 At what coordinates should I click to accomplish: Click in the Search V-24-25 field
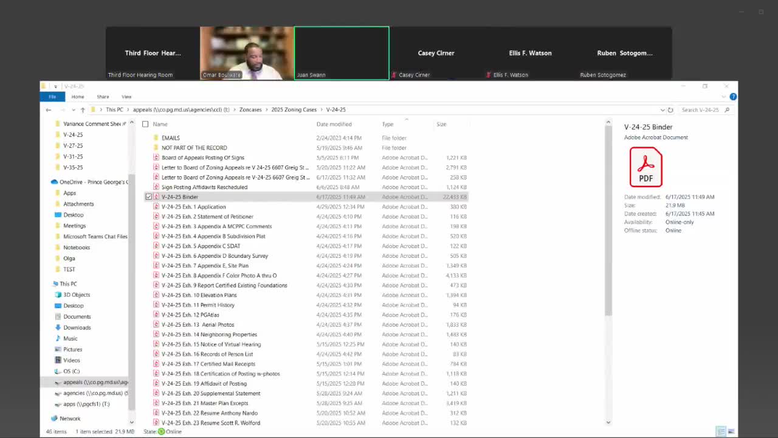point(701,110)
